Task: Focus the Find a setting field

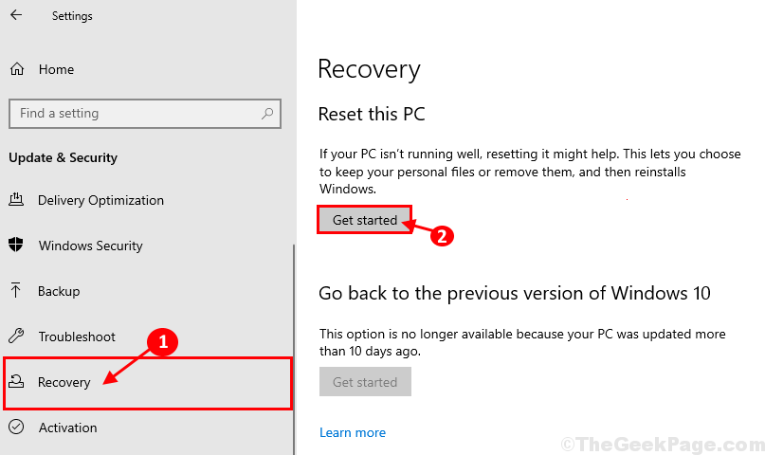Action: [145, 114]
